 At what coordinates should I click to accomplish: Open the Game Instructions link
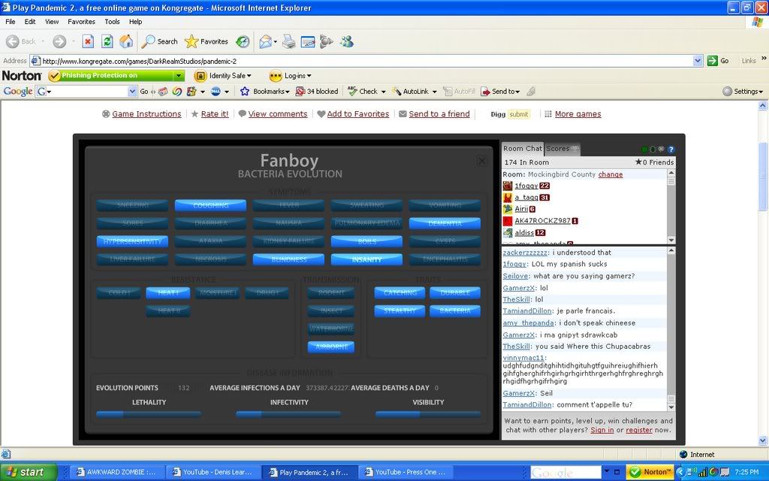tap(146, 114)
